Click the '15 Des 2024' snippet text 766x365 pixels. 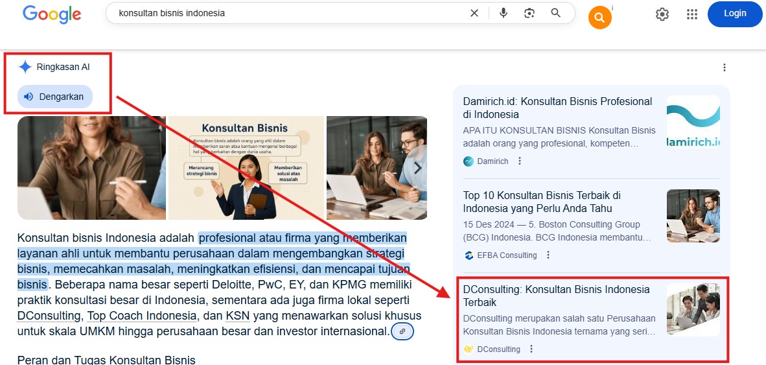(487, 225)
